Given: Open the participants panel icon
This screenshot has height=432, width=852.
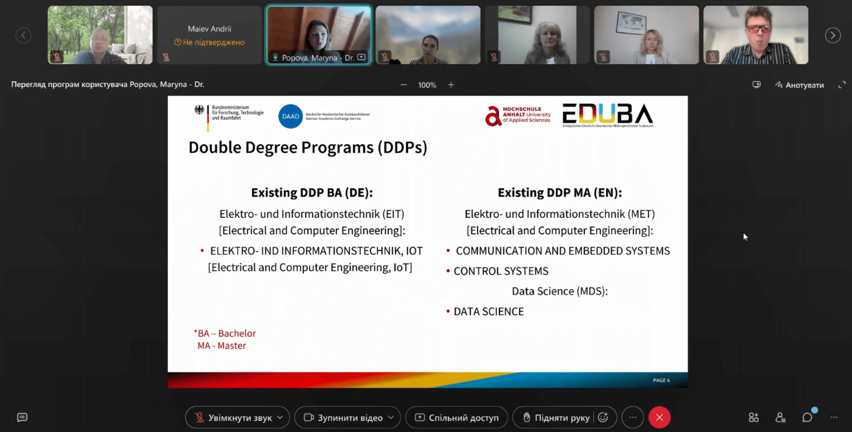Looking at the screenshot, I should tap(780, 417).
